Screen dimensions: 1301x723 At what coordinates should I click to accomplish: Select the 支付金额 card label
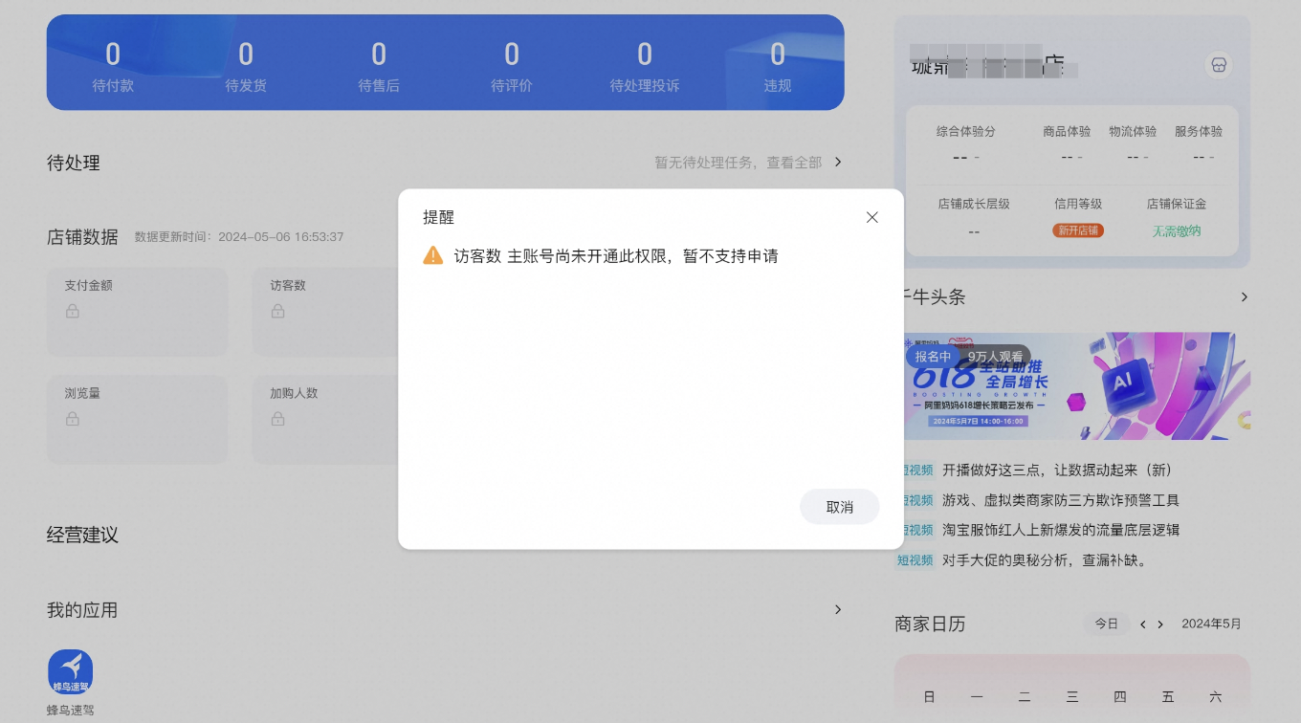[89, 285]
